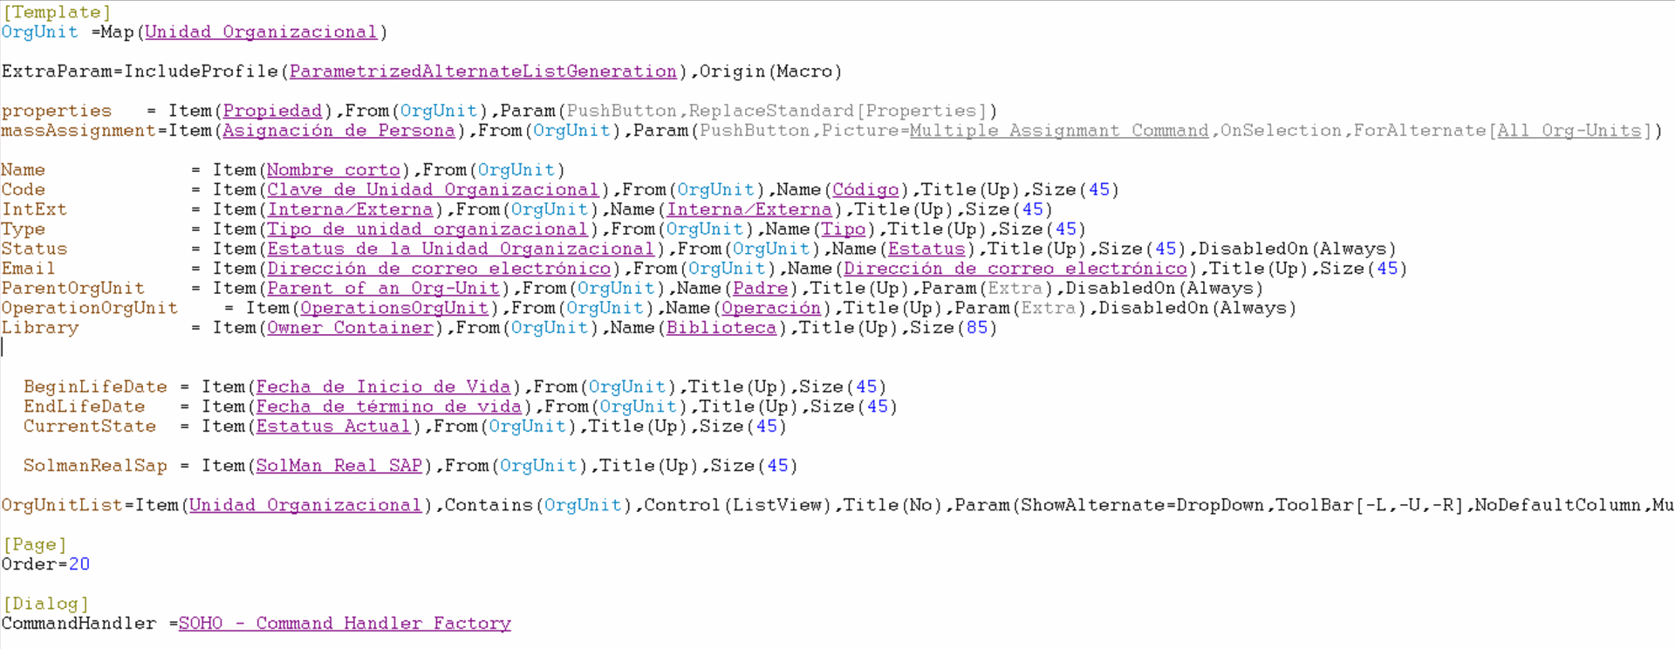Open the Estatus Actual link
This screenshot has height=649, width=1675.
[333, 427]
